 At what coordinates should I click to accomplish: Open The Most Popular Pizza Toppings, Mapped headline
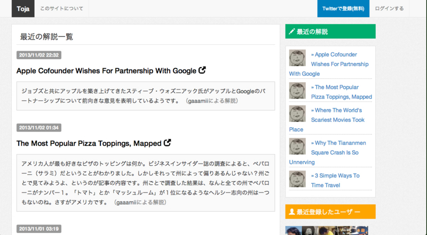[x=89, y=143]
